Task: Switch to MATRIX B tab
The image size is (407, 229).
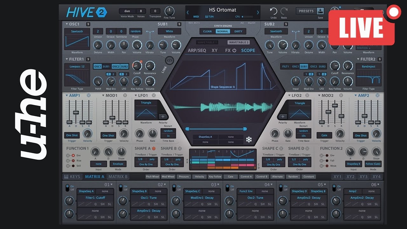Action: click(x=118, y=177)
